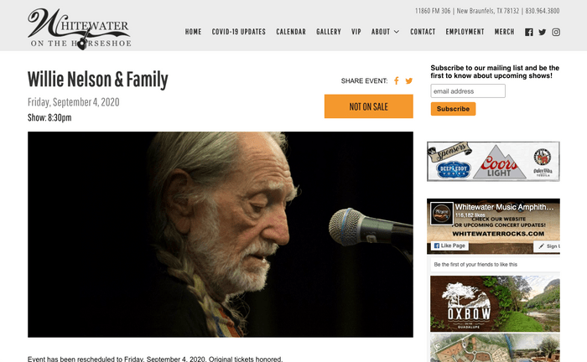
Task: Open the Merch link
Action: tap(504, 32)
